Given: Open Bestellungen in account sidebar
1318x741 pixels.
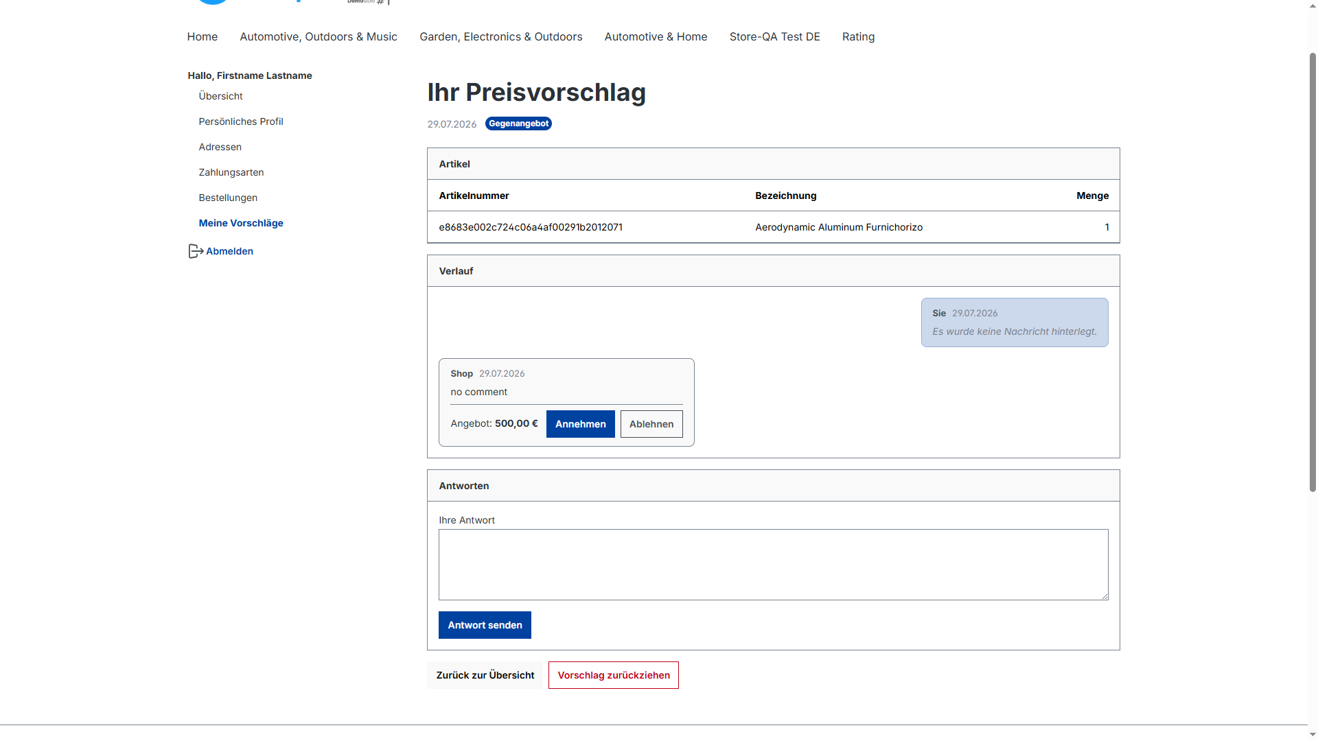Looking at the screenshot, I should tap(228, 198).
